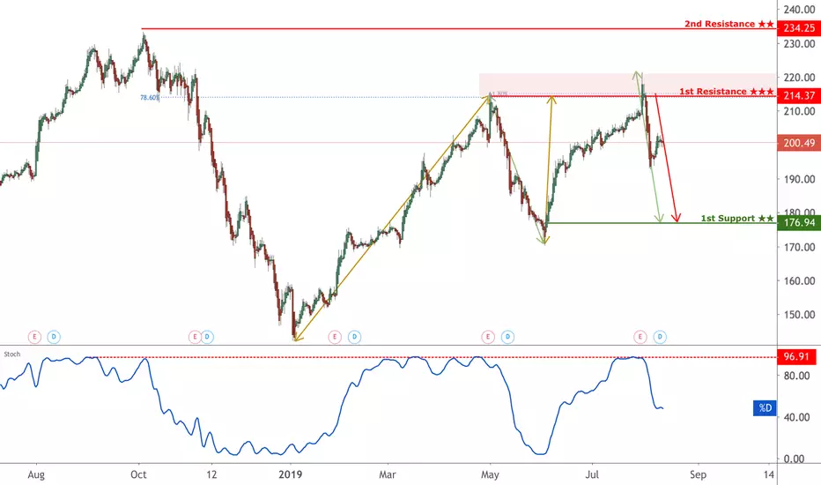
Task: Click the 2019 label on time axis
Action: 290,474
